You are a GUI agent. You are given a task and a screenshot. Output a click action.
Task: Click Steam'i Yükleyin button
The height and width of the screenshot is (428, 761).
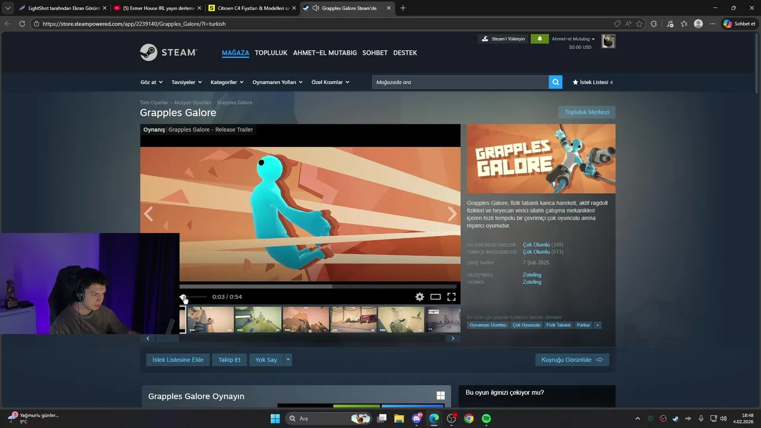[x=503, y=39]
